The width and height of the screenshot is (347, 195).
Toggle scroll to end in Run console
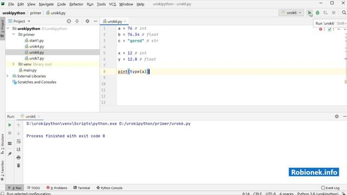pos(18,149)
